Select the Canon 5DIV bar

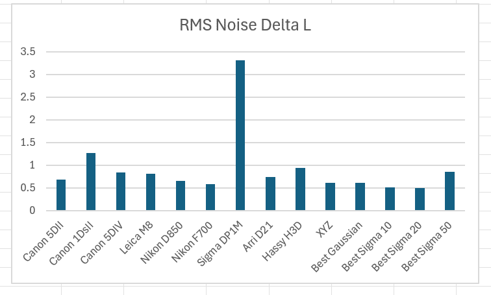(x=121, y=191)
